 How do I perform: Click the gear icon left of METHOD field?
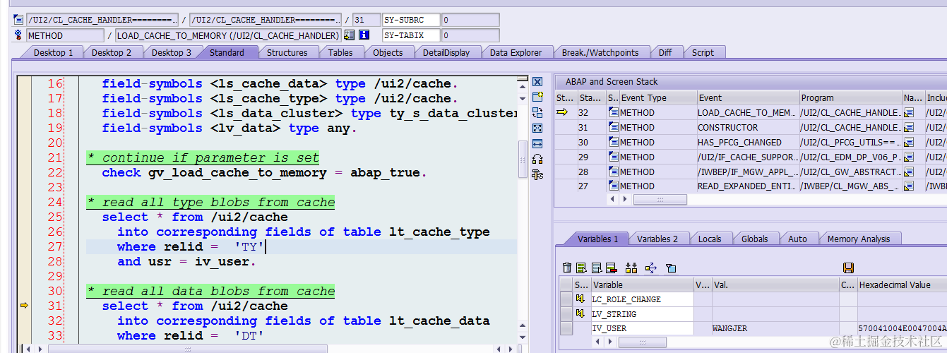(x=19, y=35)
